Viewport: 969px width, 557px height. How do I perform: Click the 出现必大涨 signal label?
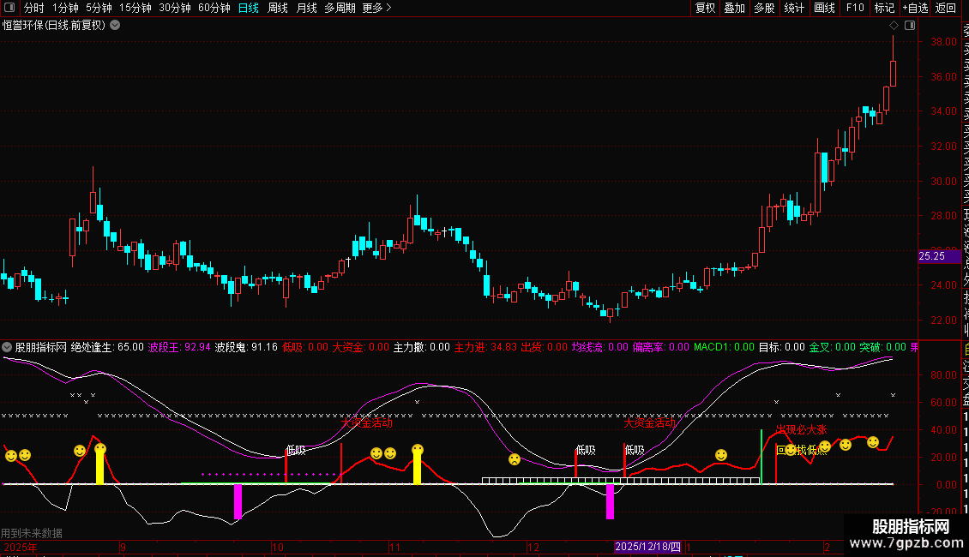coord(802,429)
